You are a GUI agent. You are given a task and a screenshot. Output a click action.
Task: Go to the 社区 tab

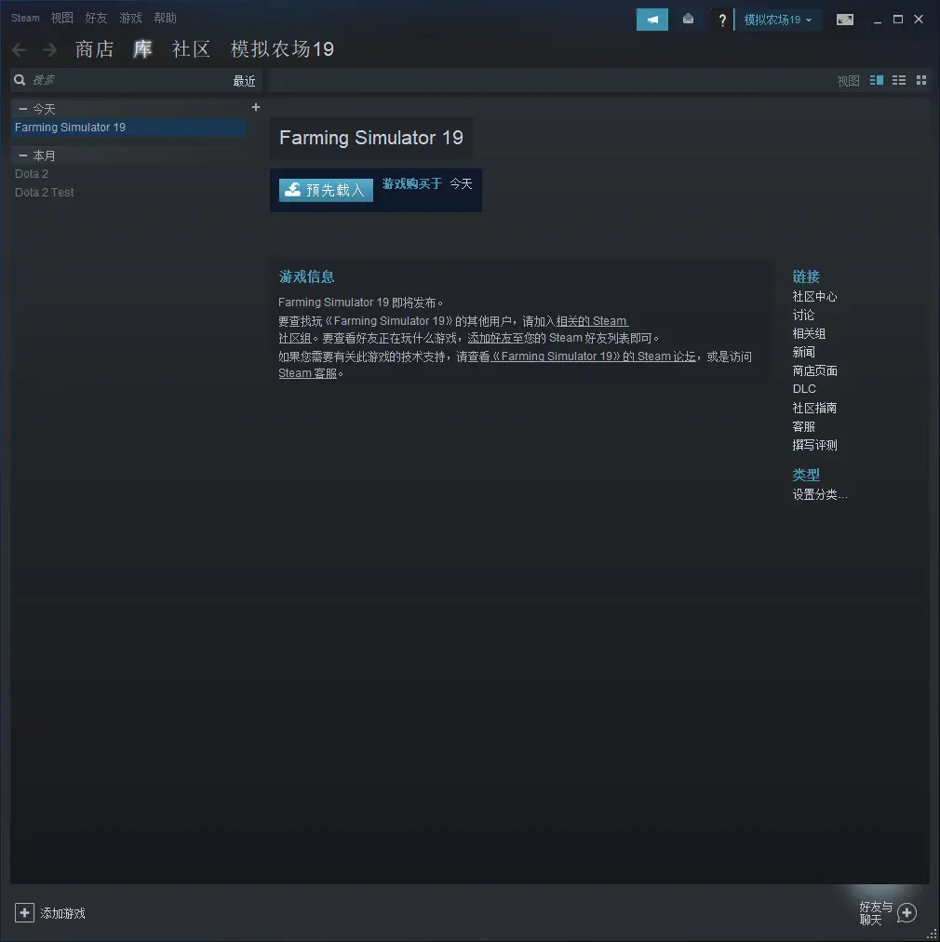point(191,49)
